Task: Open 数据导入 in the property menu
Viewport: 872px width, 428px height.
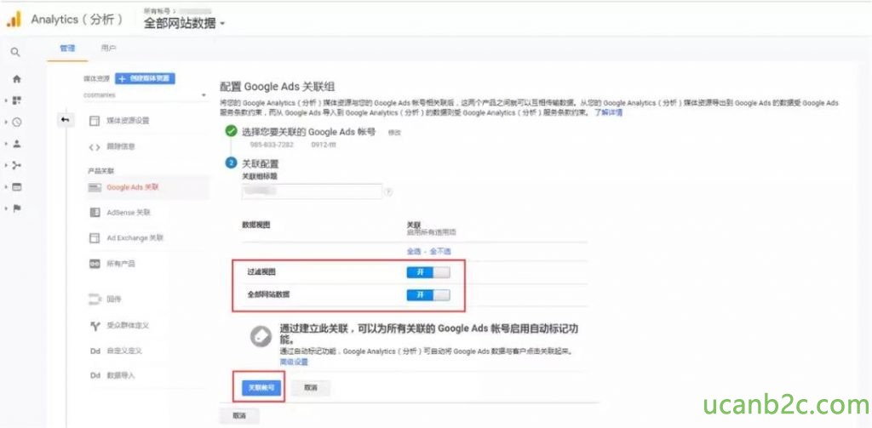Action: (x=120, y=376)
